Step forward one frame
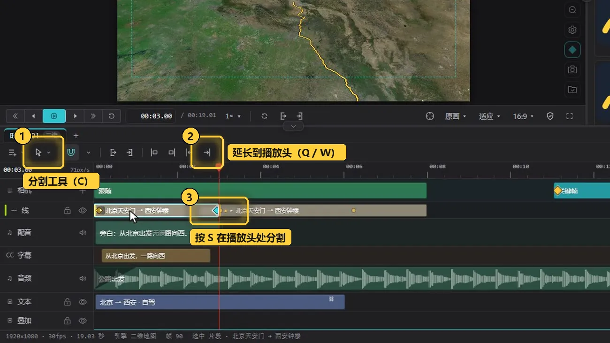Screen dimensions: 610x343 tap(75, 116)
